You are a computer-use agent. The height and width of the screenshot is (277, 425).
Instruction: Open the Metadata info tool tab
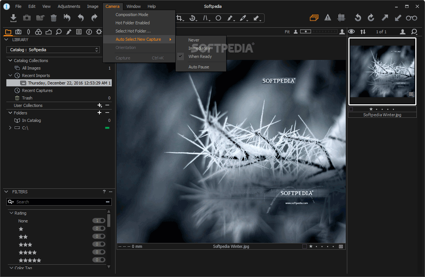(89, 32)
